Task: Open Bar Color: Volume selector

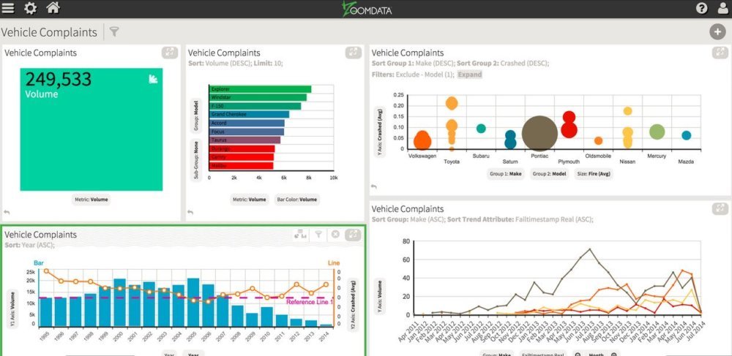Action: 296,199
